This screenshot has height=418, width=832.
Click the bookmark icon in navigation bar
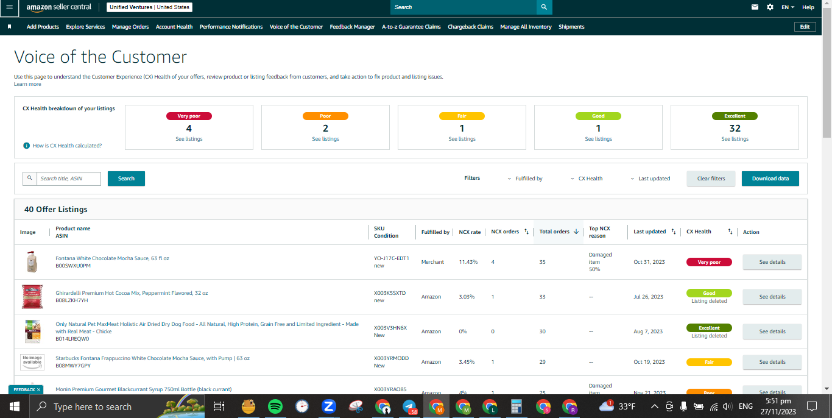point(10,27)
